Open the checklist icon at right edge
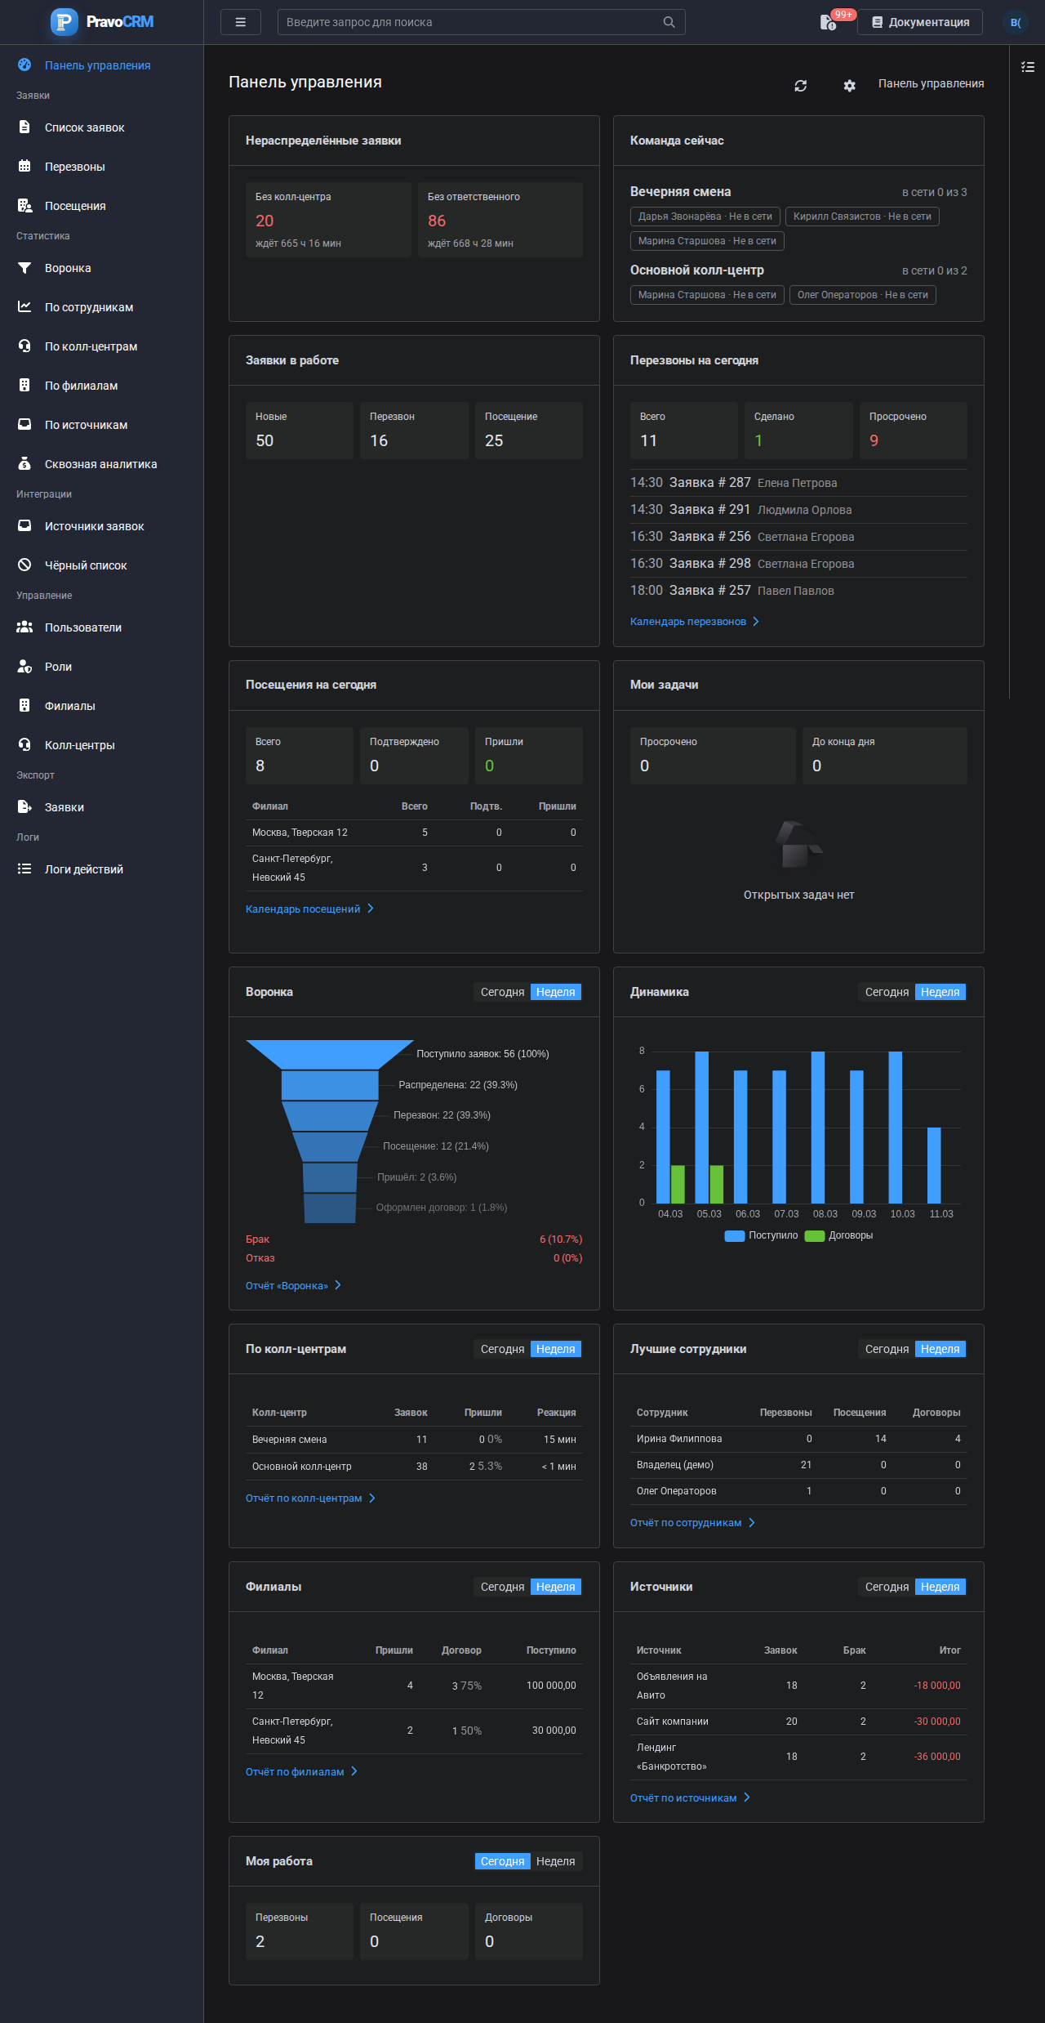This screenshot has height=2023, width=1045. (x=1028, y=67)
